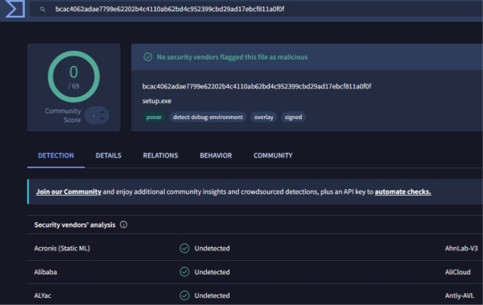Click the Antiy-AVL vendor name

click(x=460, y=296)
